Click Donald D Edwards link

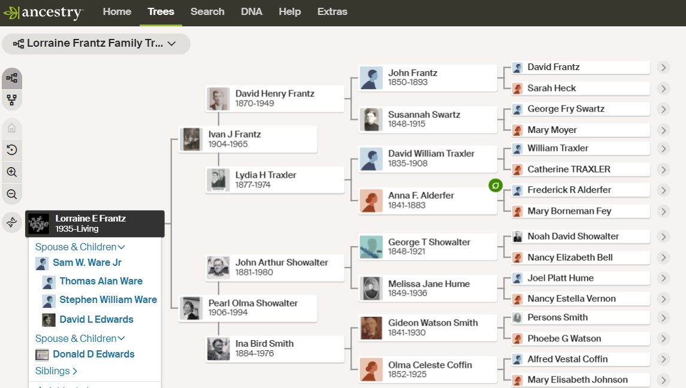[x=93, y=354]
